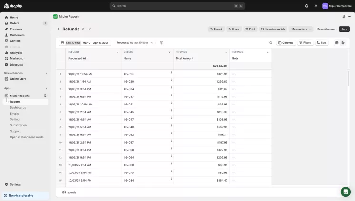Click the Print button
355x201 pixels.
[x=250, y=29]
